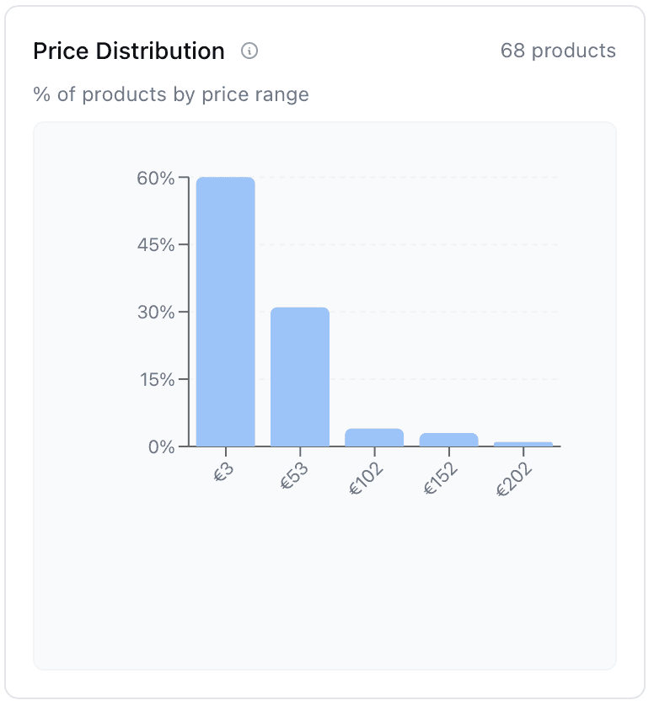Click the tiny €202 bar
Screen dimensions: 654x711
pyautogui.click(x=523, y=443)
